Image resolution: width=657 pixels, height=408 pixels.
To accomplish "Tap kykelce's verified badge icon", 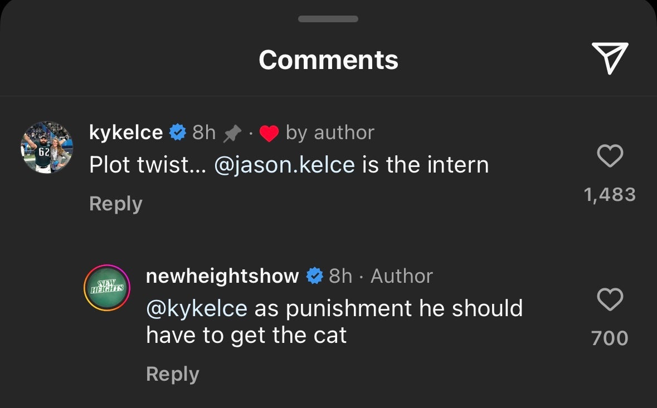I will [177, 132].
